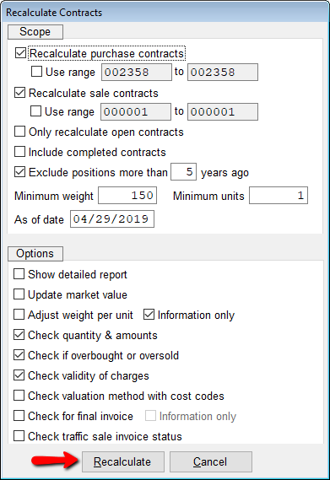Uncheck Recalculate purchase contracts

click(20, 53)
